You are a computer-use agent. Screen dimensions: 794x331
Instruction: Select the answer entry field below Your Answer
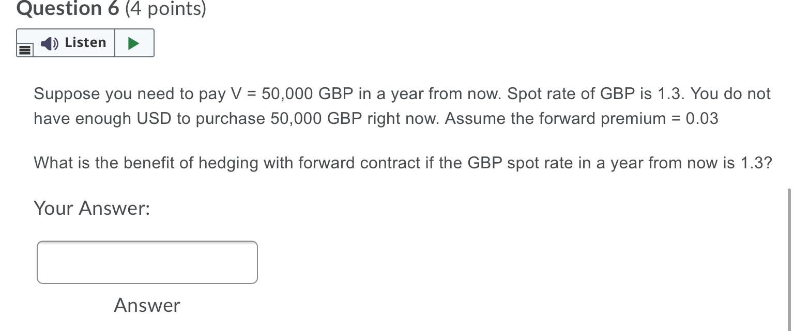click(147, 262)
